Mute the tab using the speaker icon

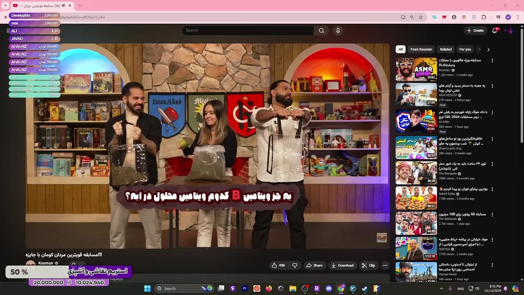63,5
